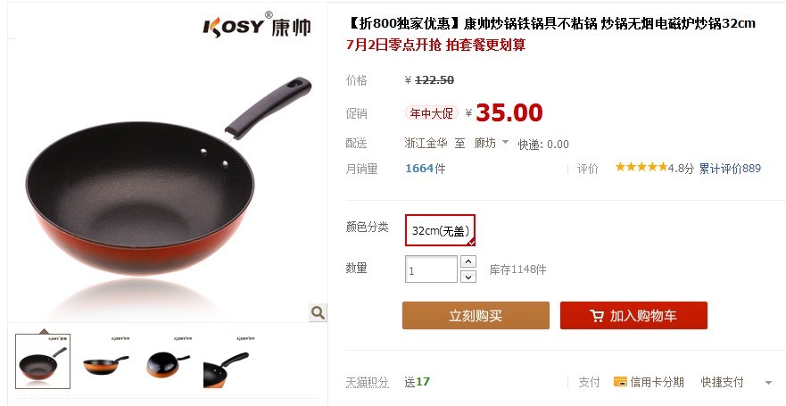Select the second side-view wok thumbnail

point(106,362)
